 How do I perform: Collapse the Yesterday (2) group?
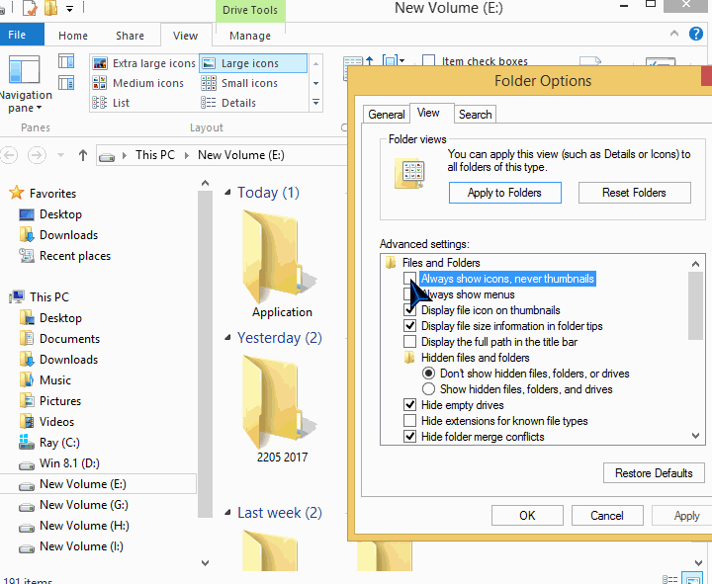pyautogui.click(x=228, y=338)
